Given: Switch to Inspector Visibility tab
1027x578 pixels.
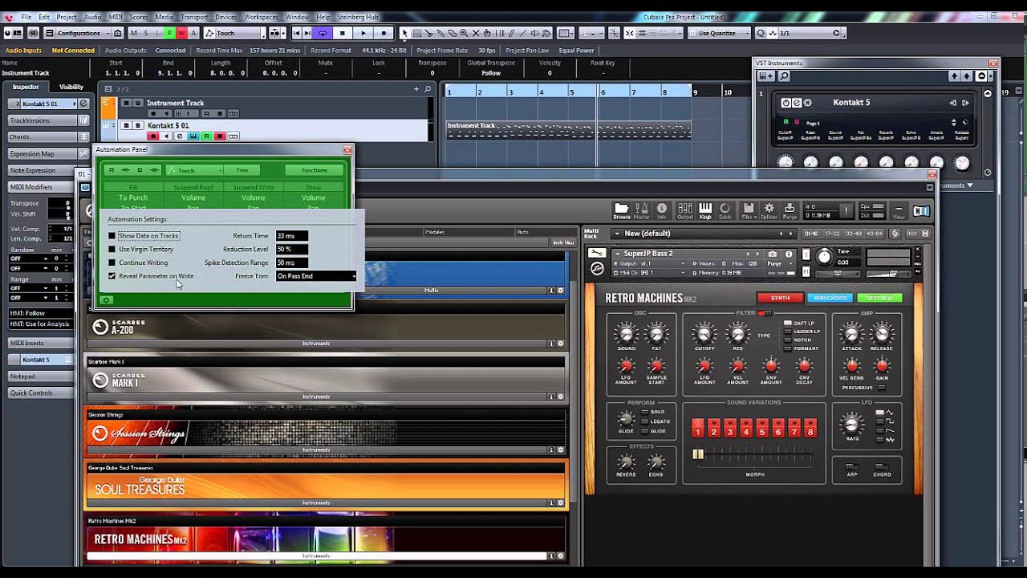Looking at the screenshot, I should 71,87.
